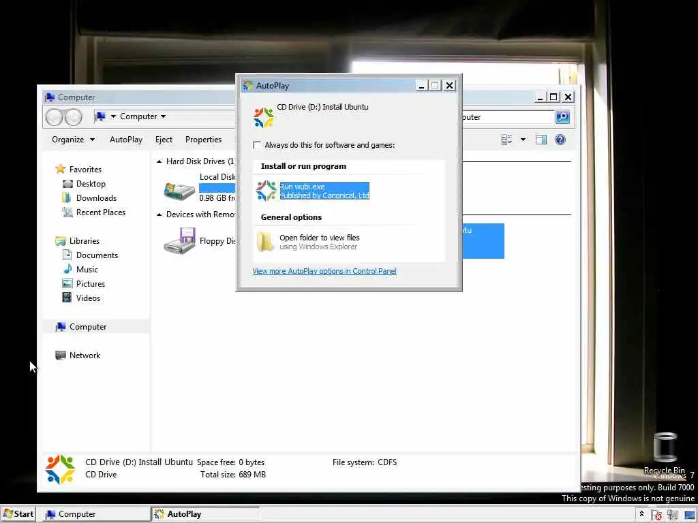Change view using the views icon
Viewport: 698px width, 523px height.
tap(506, 140)
